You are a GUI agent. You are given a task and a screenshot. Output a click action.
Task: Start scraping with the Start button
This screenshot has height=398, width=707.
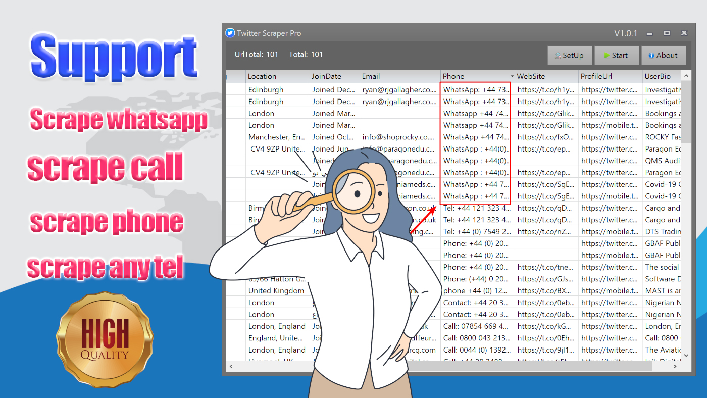click(616, 56)
